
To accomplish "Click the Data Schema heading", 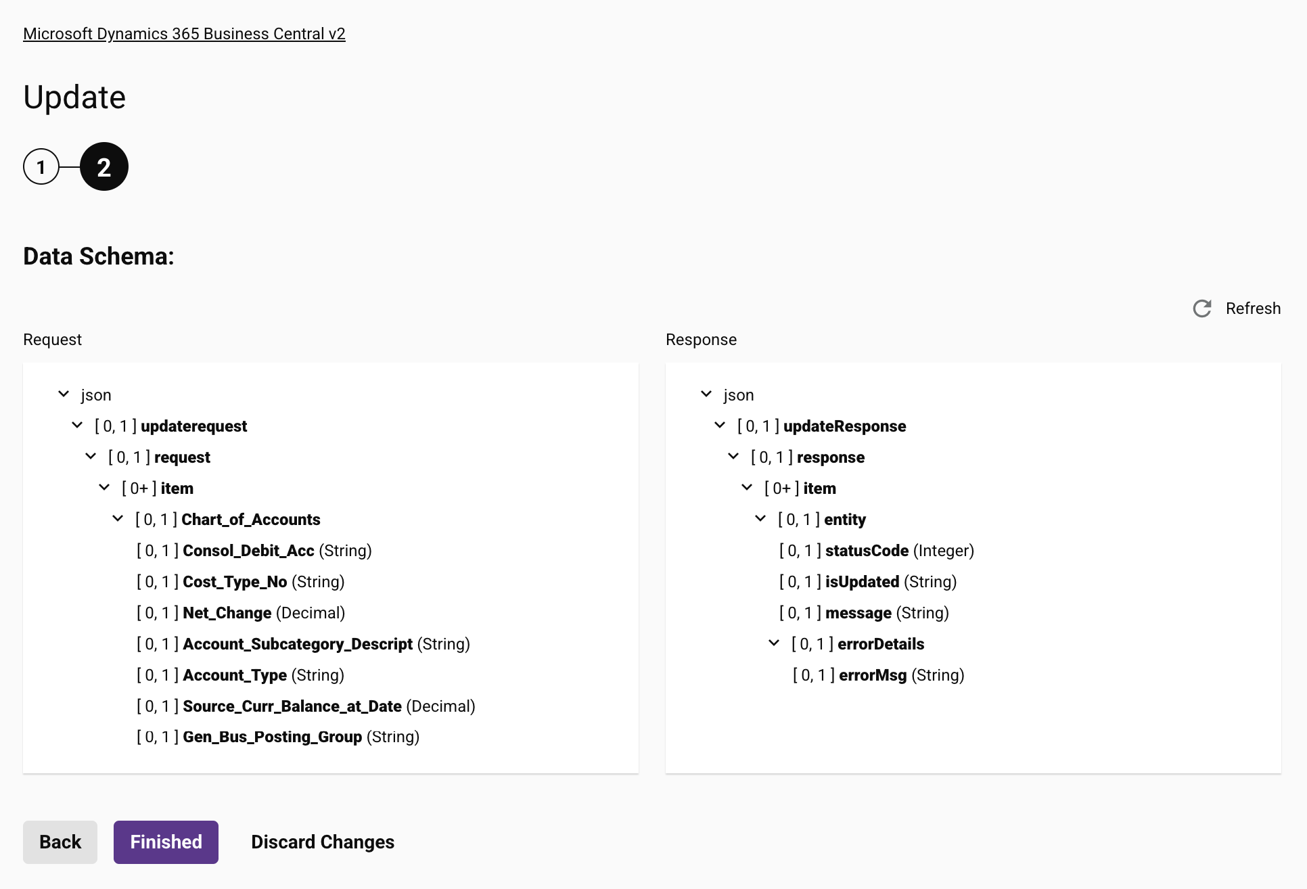I will point(99,256).
